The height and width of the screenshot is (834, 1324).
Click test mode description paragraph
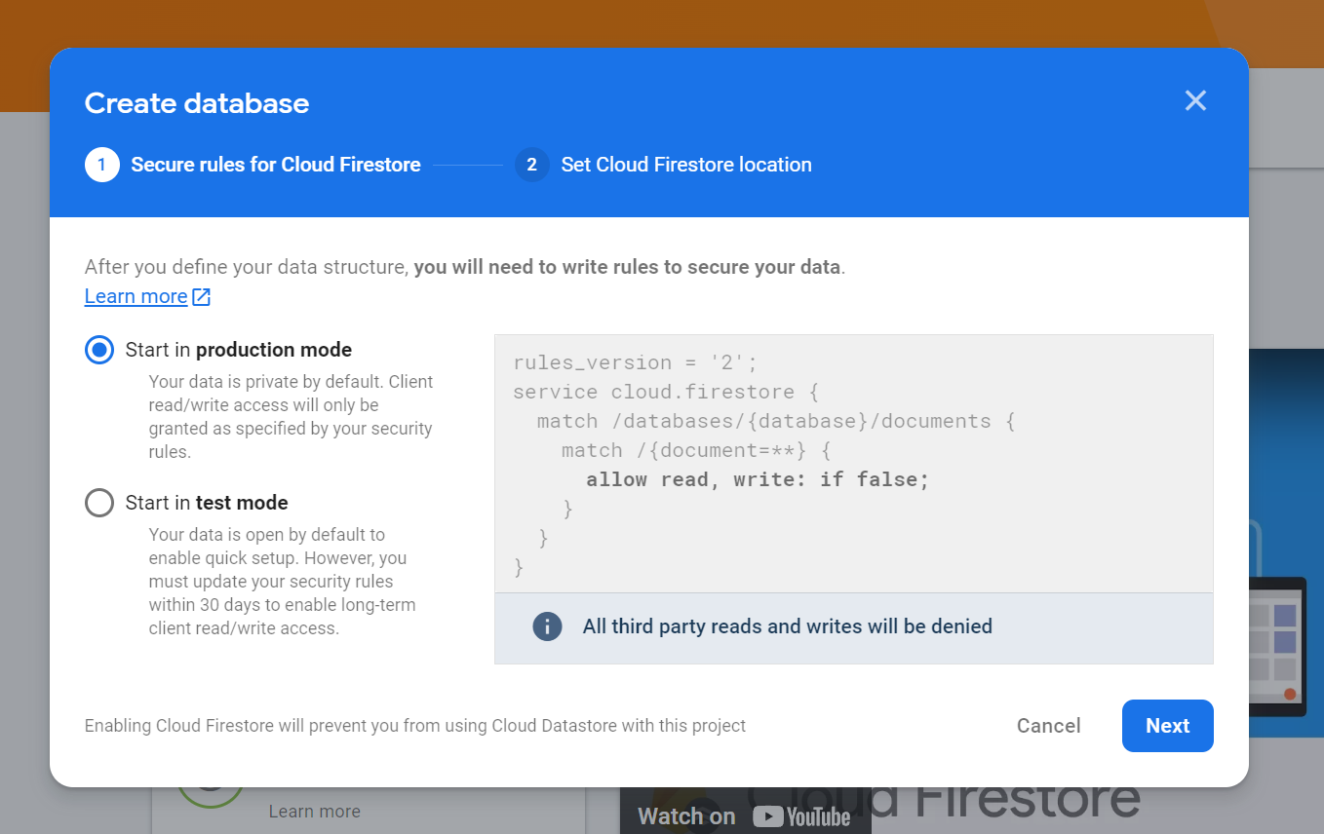tap(283, 582)
